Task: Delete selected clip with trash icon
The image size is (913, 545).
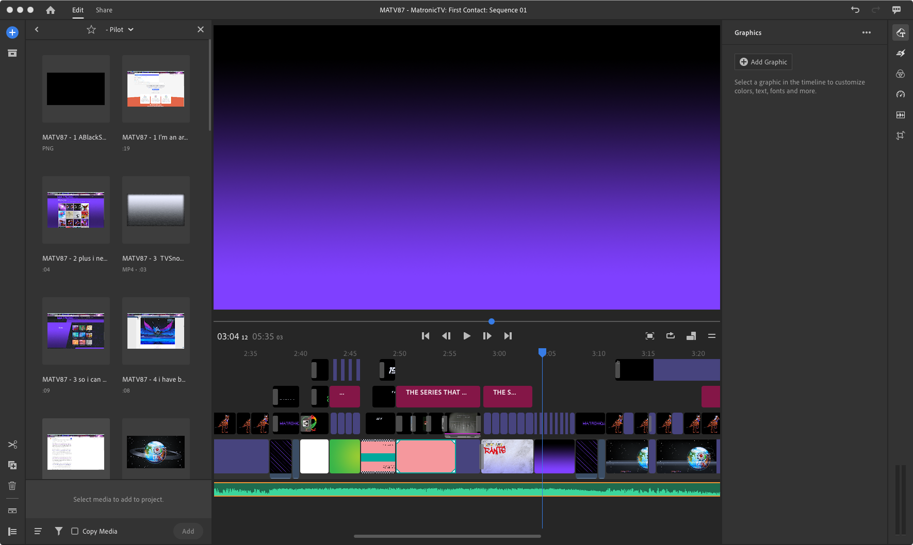Action: click(12, 486)
